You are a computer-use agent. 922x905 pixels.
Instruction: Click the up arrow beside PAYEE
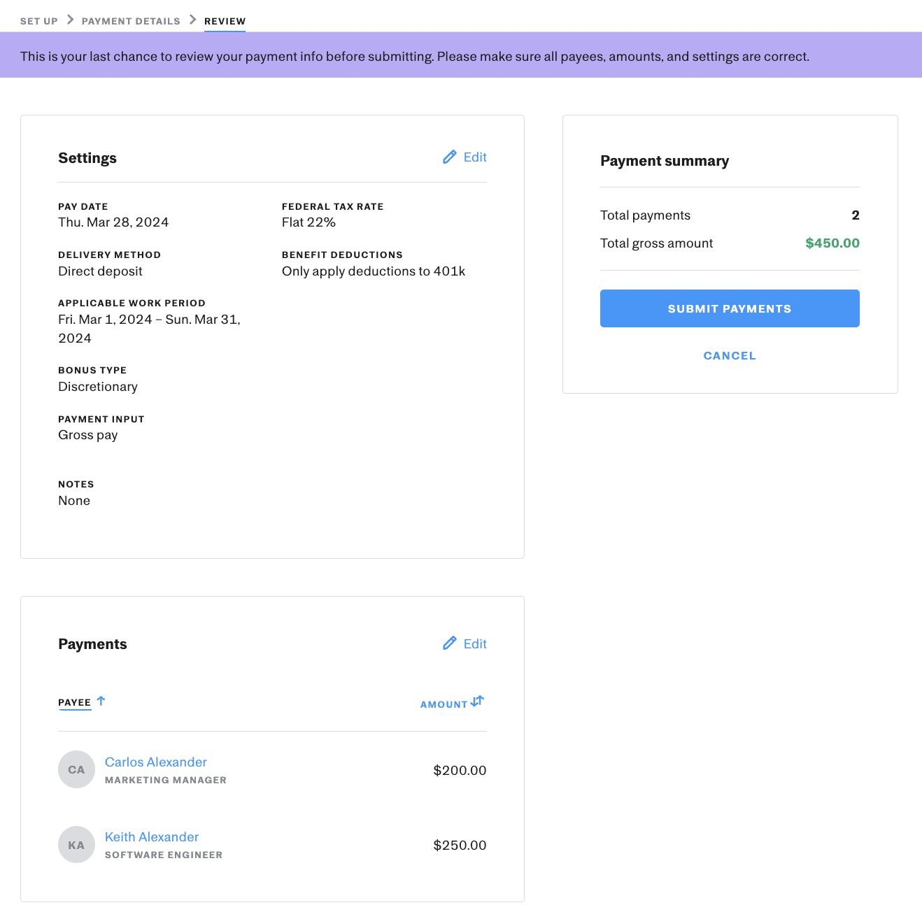(101, 701)
